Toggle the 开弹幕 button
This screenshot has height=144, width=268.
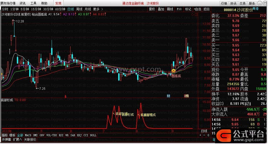pyautogui.click(x=7, y=139)
